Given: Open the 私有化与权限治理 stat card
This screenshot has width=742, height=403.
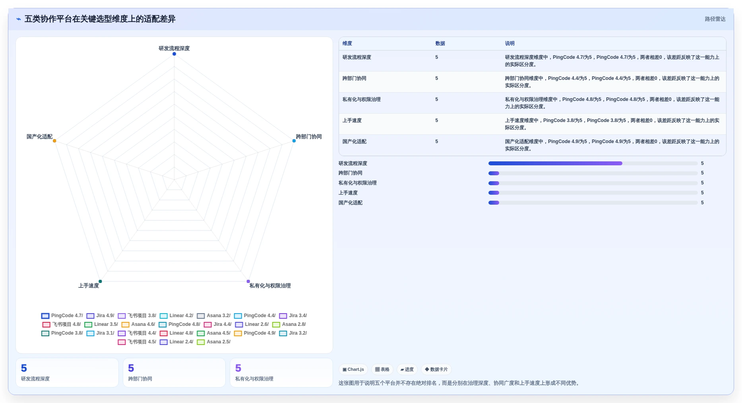Looking at the screenshot, I should tap(281, 373).
